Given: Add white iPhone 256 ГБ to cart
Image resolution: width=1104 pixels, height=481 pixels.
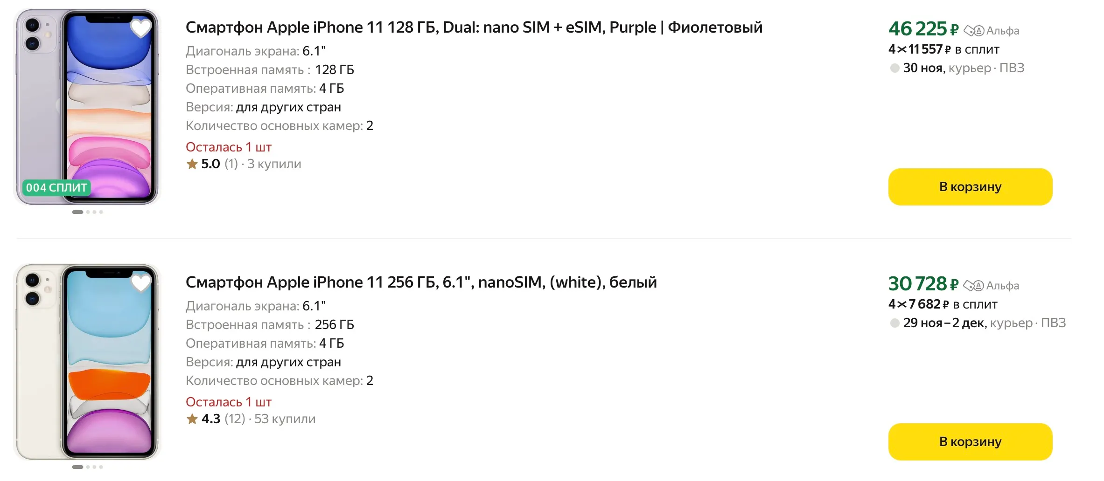Looking at the screenshot, I should tap(970, 442).
